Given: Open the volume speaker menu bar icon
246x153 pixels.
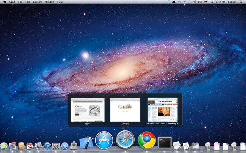Looking at the screenshot, I should [195, 2].
